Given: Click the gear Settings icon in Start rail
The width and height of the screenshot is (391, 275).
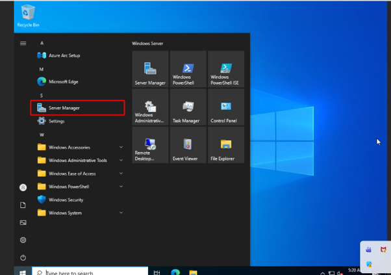Looking at the screenshot, I should point(23,240).
